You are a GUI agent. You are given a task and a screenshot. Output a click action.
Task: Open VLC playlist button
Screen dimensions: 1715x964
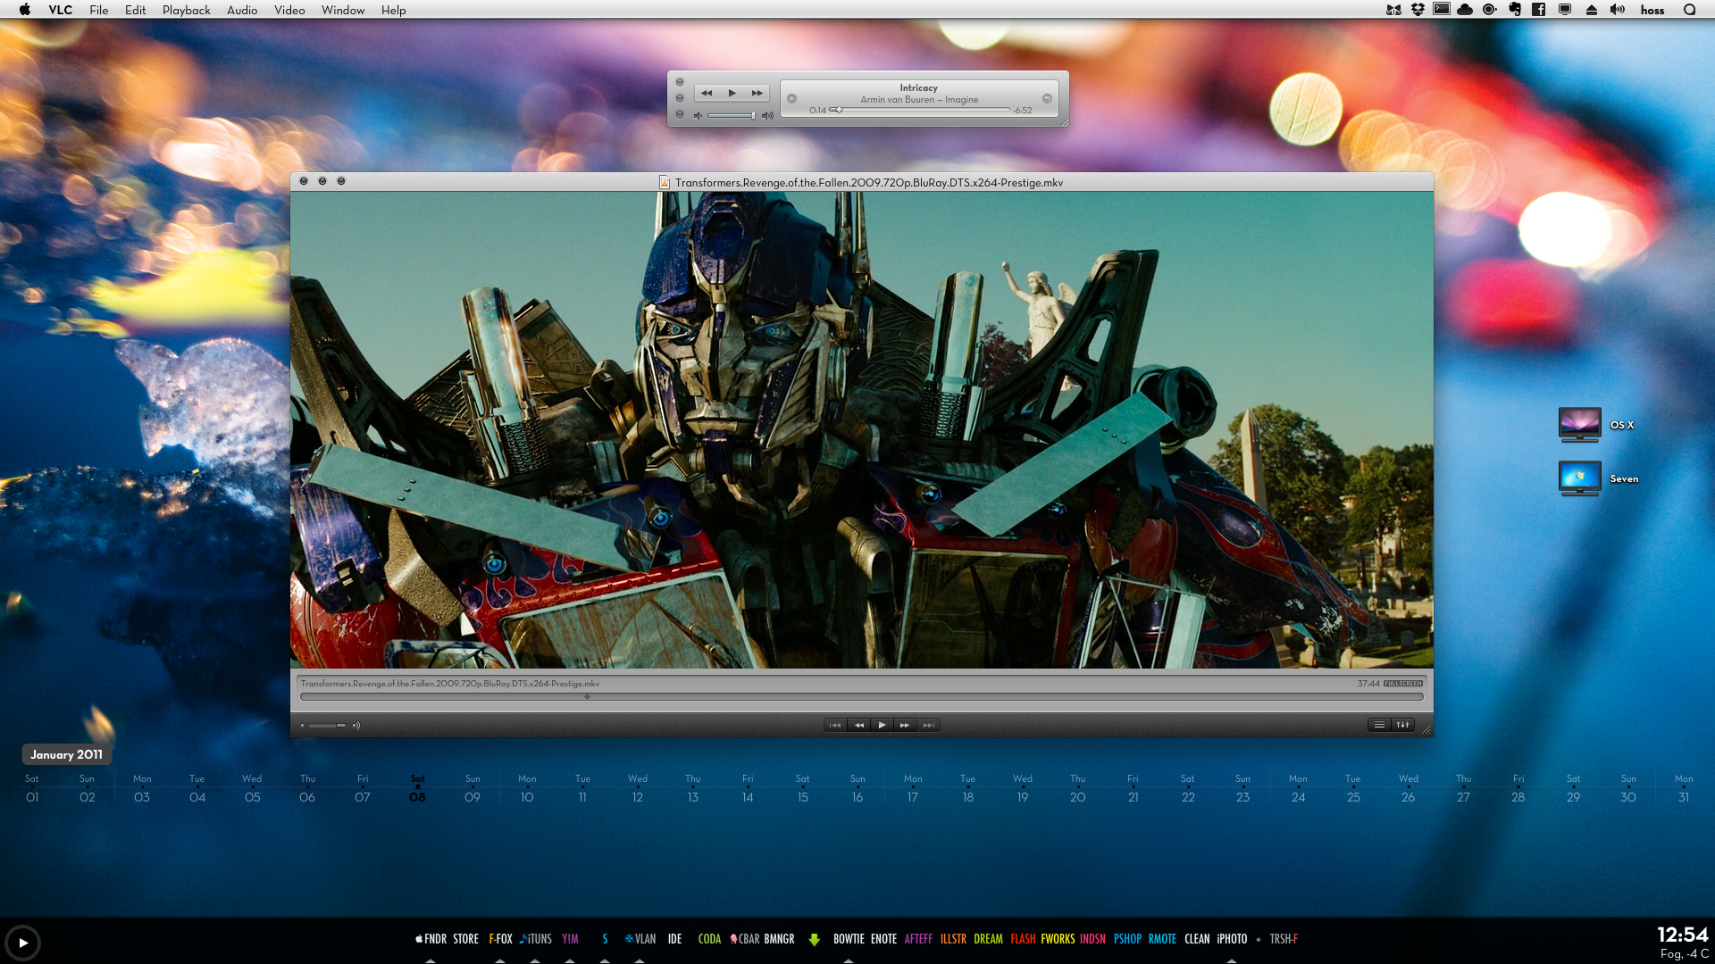(x=1379, y=725)
